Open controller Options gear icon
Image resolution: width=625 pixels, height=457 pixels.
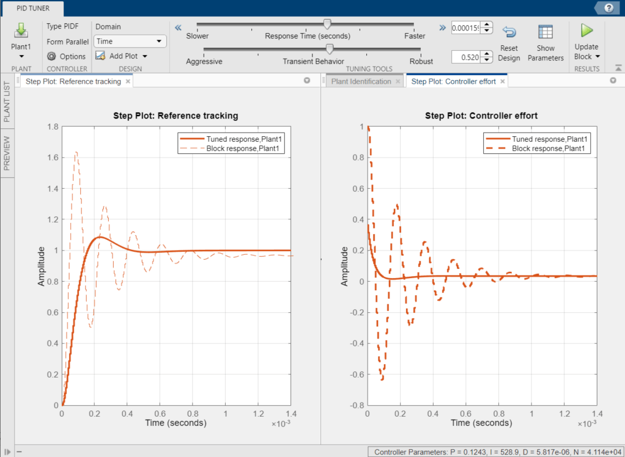[51, 56]
